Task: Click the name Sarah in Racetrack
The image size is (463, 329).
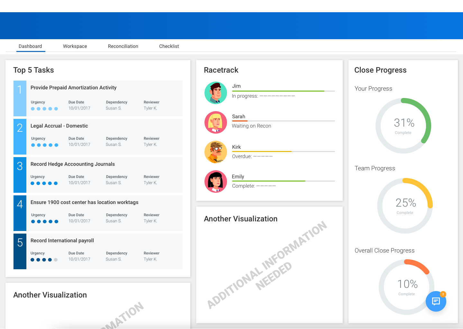Action: pyautogui.click(x=239, y=117)
